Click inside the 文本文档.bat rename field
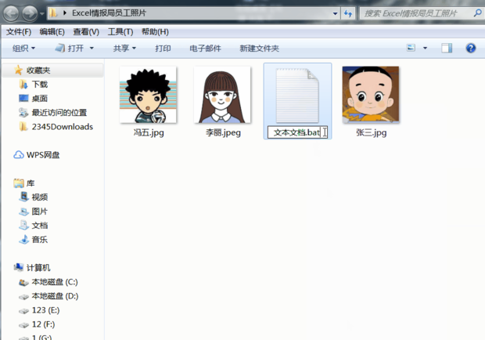The image size is (485, 340). coord(297,132)
